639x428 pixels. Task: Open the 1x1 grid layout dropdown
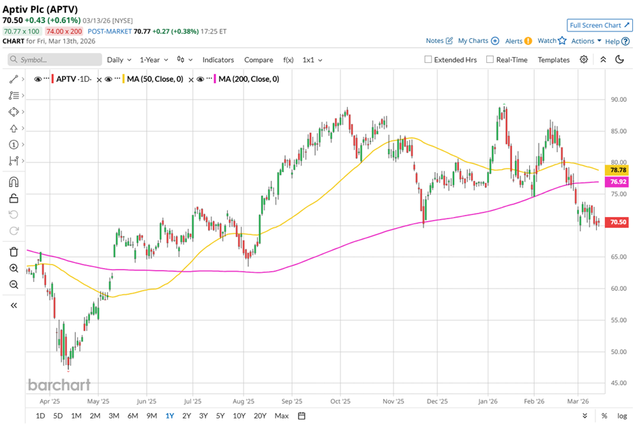pyautogui.click(x=312, y=59)
